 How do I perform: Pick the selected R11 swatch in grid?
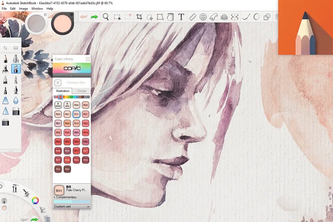click(x=76, y=114)
